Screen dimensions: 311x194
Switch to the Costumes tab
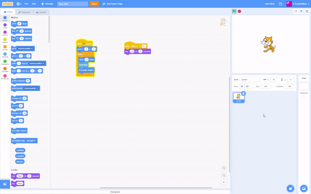(24, 12)
